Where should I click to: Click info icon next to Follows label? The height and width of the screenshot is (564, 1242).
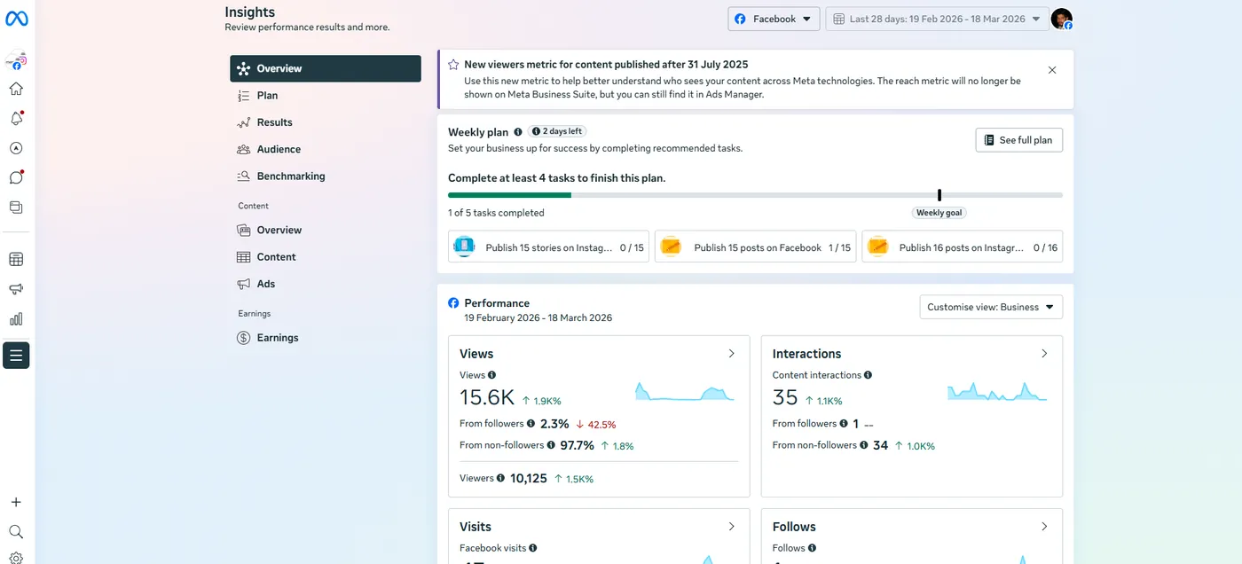coord(812,548)
